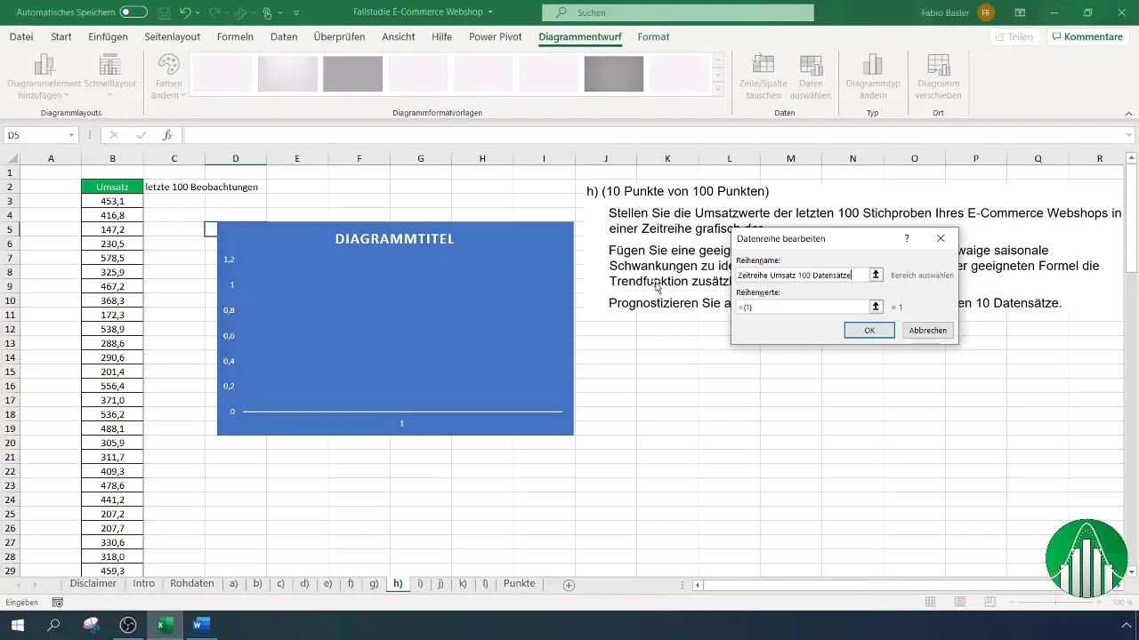Click the Teilen button
This screenshot has width=1139, height=640.
tap(1015, 36)
